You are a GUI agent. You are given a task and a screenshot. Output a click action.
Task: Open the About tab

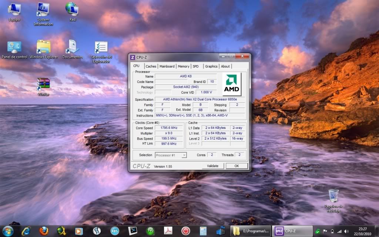[225, 66]
